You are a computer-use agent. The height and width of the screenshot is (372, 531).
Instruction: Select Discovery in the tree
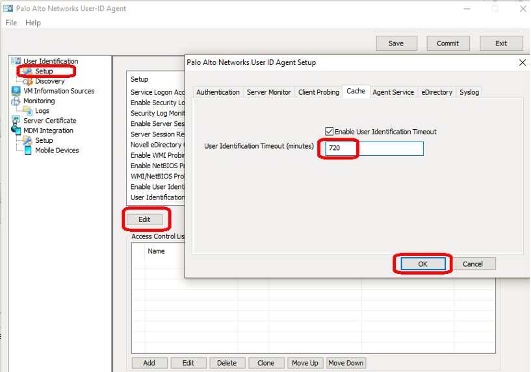click(x=50, y=81)
